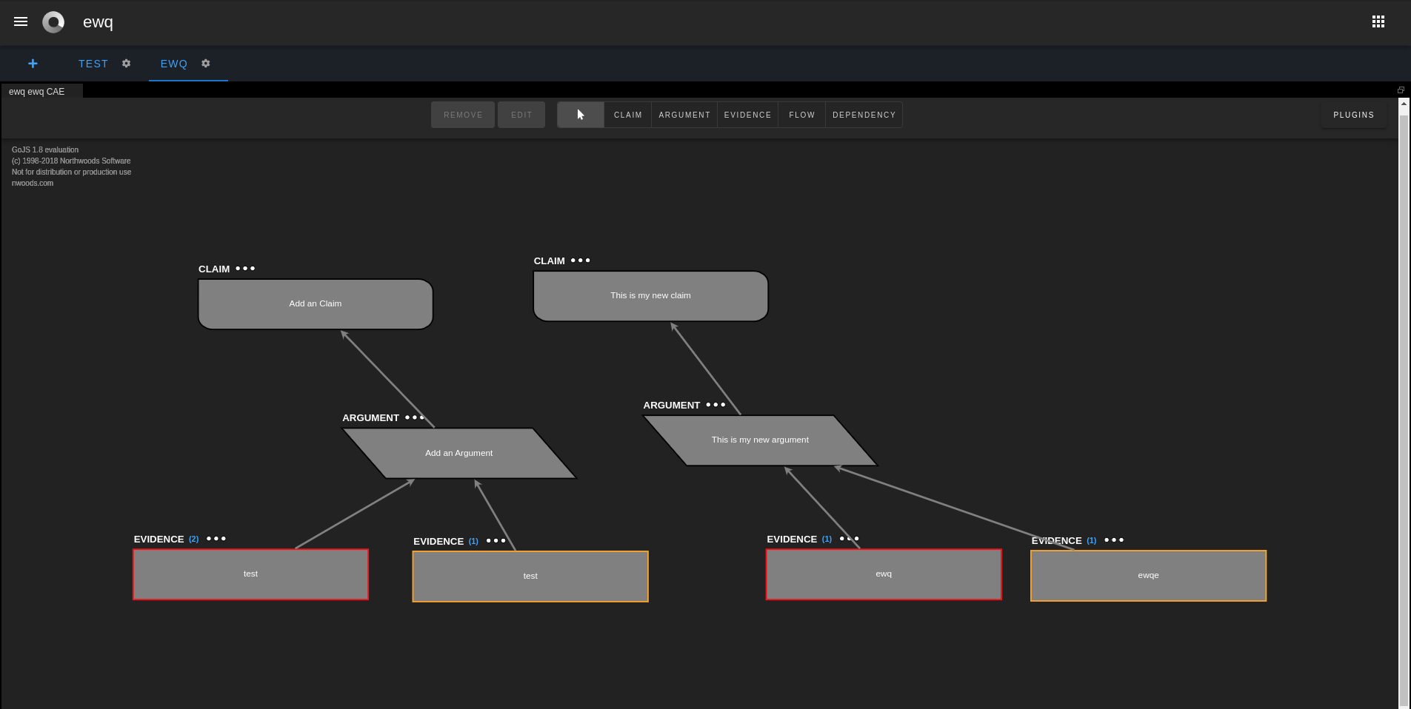Switch to the TEST tab
Screen dimensions: 1411x709
[93, 64]
